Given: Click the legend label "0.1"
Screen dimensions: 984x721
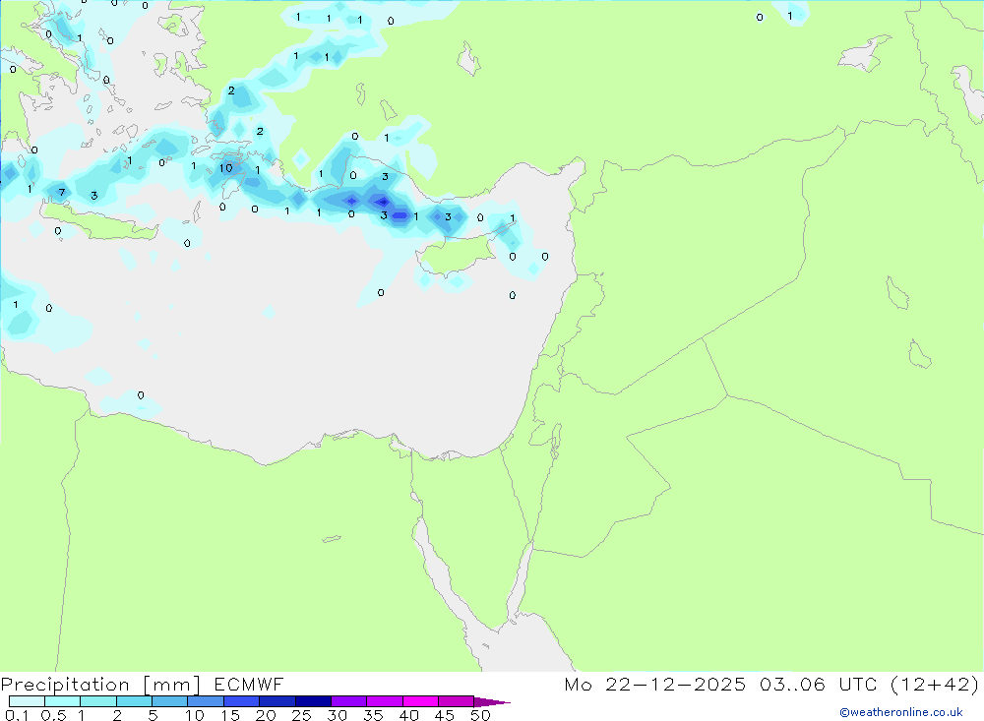Looking at the screenshot, I should coord(17,715).
